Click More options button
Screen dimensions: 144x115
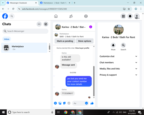point(85,41)
